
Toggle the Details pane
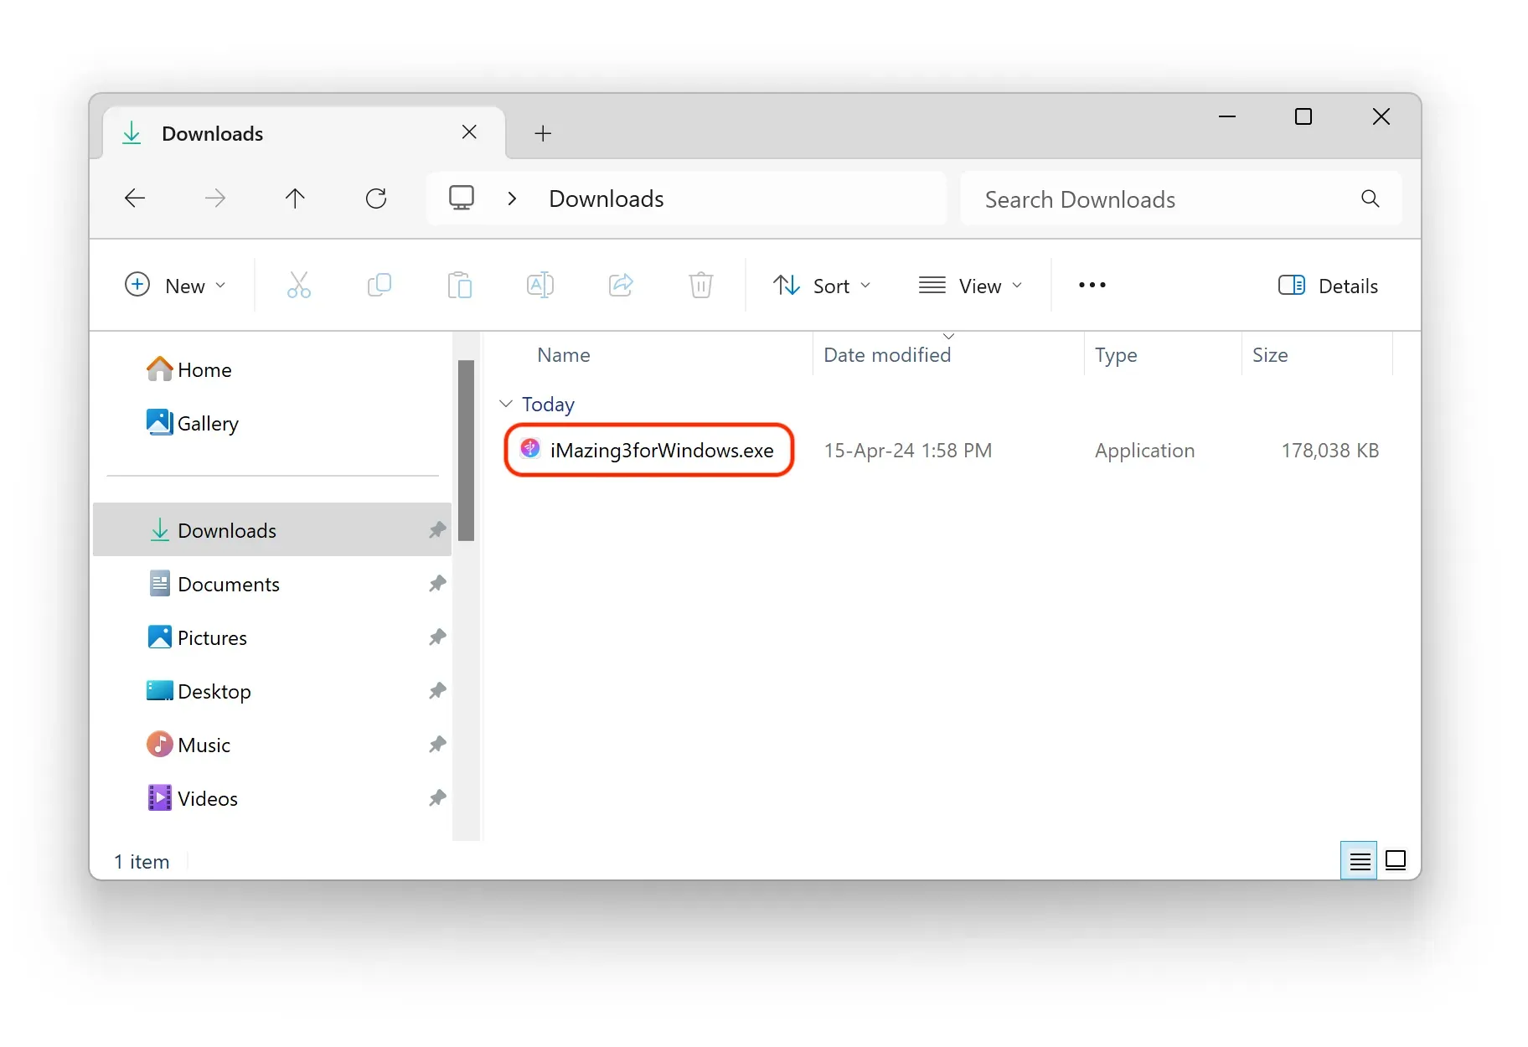coord(1328,285)
